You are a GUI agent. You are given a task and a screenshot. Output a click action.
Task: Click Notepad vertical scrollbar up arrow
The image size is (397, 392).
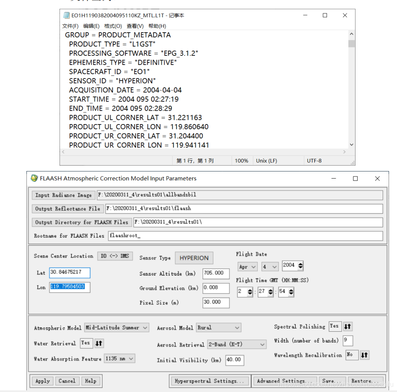point(351,34)
